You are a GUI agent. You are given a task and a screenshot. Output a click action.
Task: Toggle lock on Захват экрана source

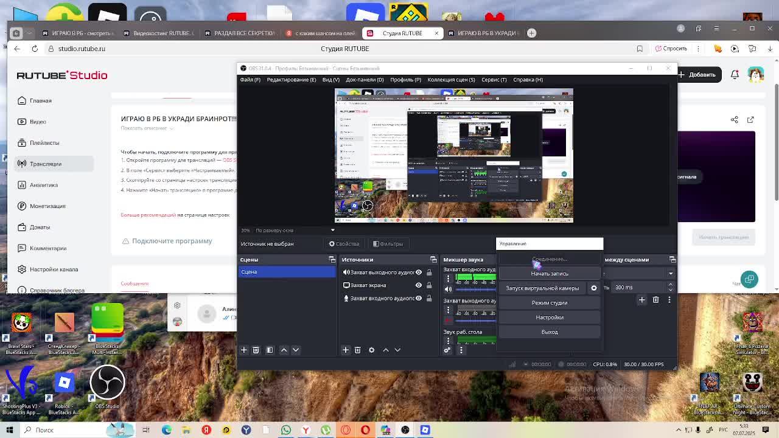429,285
